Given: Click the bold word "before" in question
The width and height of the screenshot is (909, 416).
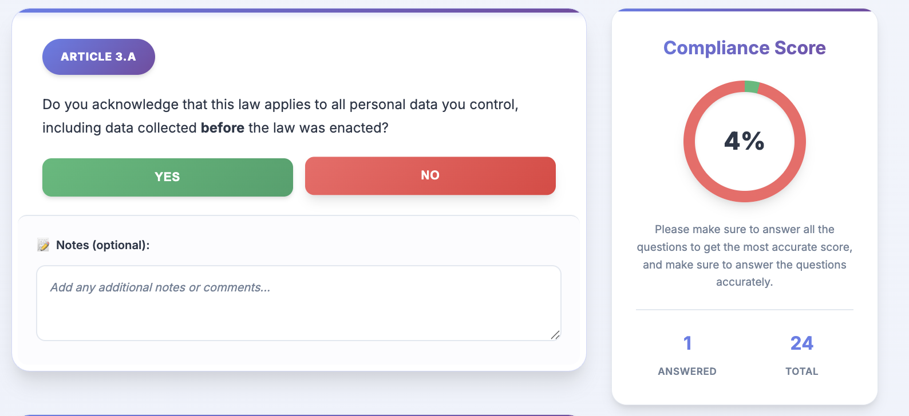Looking at the screenshot, I should [223, 128].
